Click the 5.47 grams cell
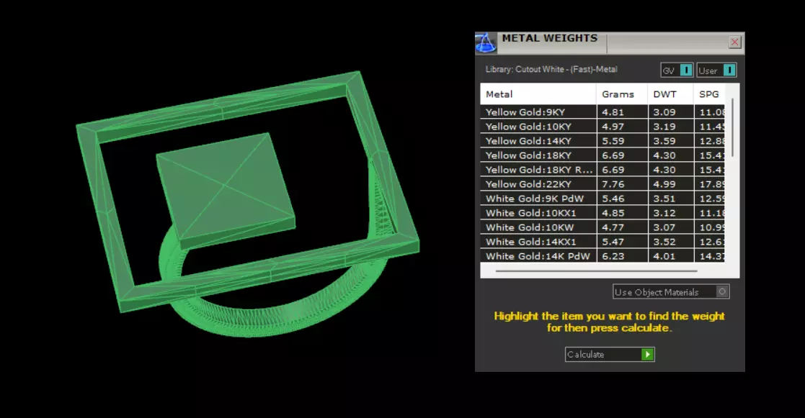This screenshot has width=805, height=418. pyautogui.click(x=622, y=241)
